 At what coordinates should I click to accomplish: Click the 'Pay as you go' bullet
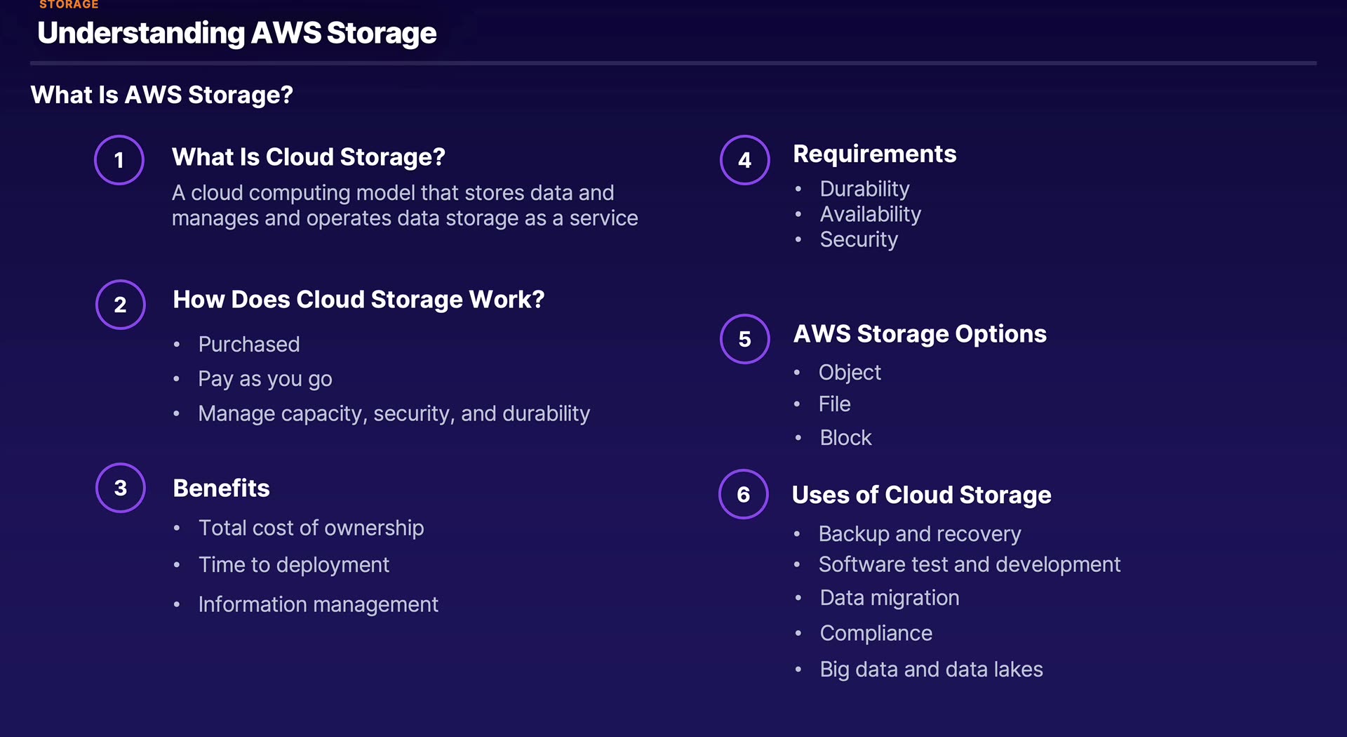264,379
